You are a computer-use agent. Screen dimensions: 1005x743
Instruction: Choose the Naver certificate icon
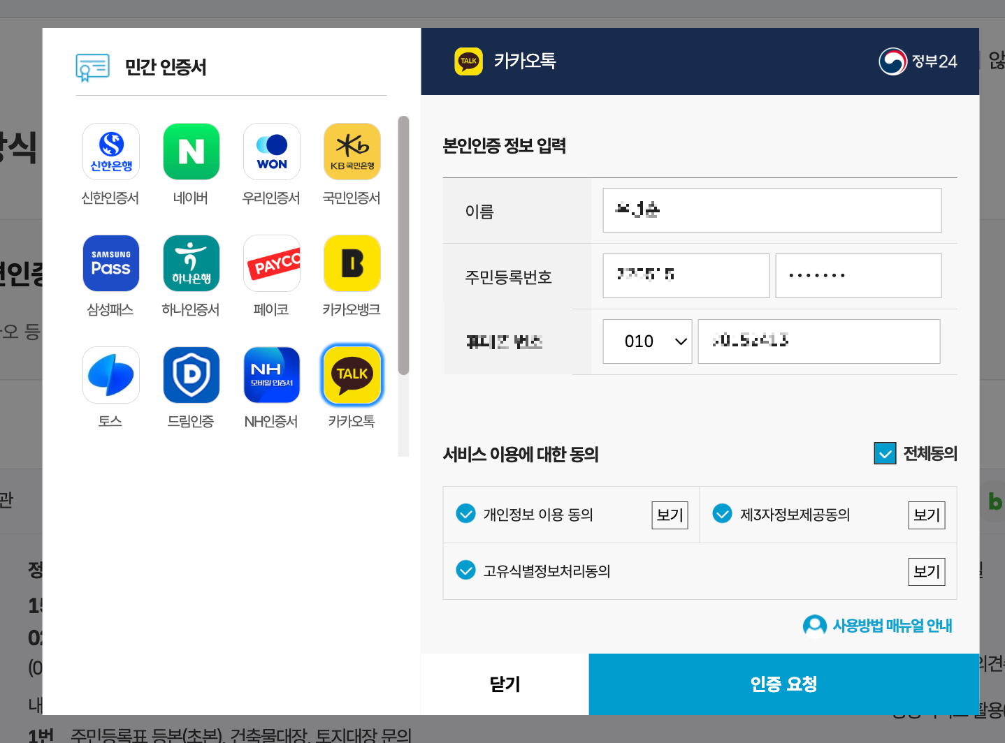coord(191,152)
